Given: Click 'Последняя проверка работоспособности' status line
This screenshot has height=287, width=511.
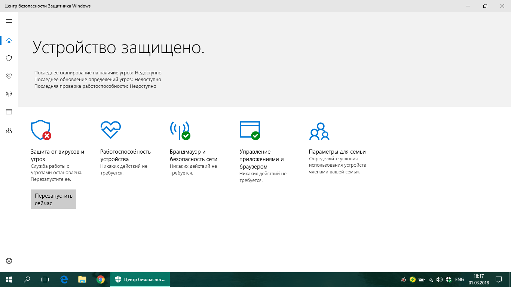Looking at the screenshot, I should tap(95, 86).
